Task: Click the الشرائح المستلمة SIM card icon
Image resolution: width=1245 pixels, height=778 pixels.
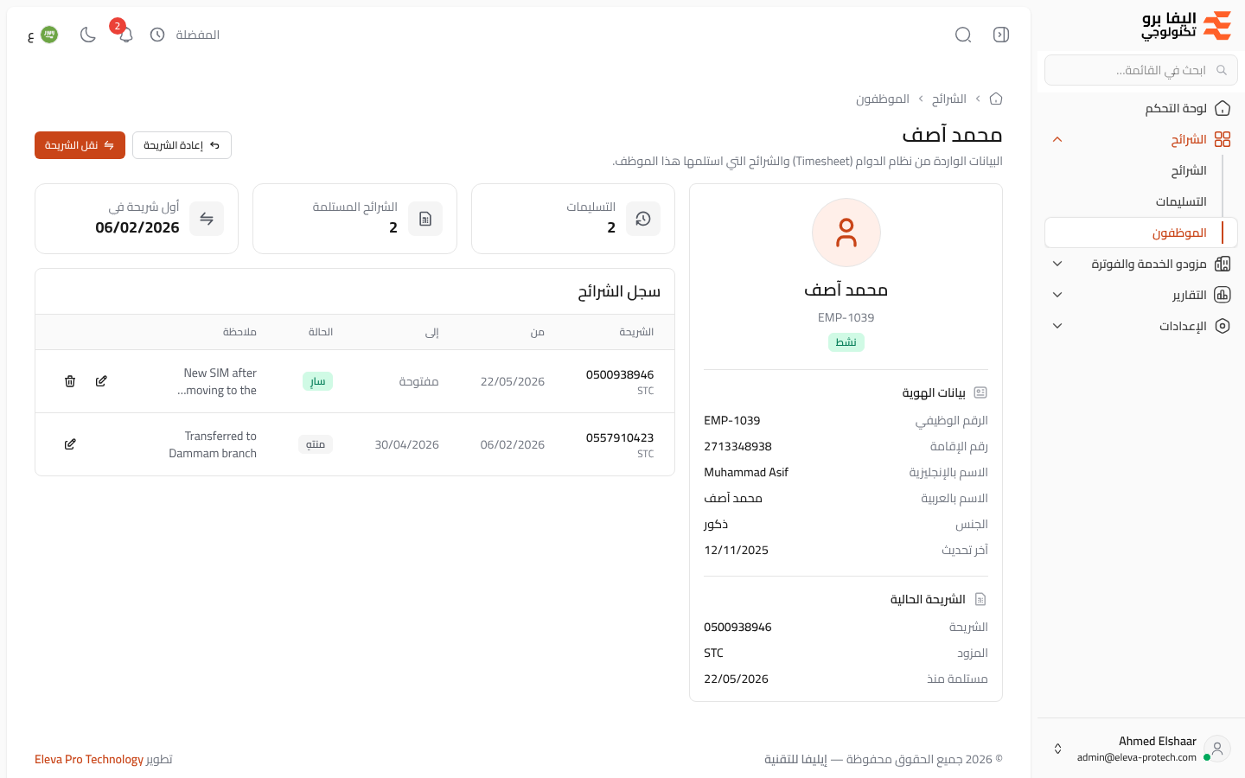Action: point(425,219)
